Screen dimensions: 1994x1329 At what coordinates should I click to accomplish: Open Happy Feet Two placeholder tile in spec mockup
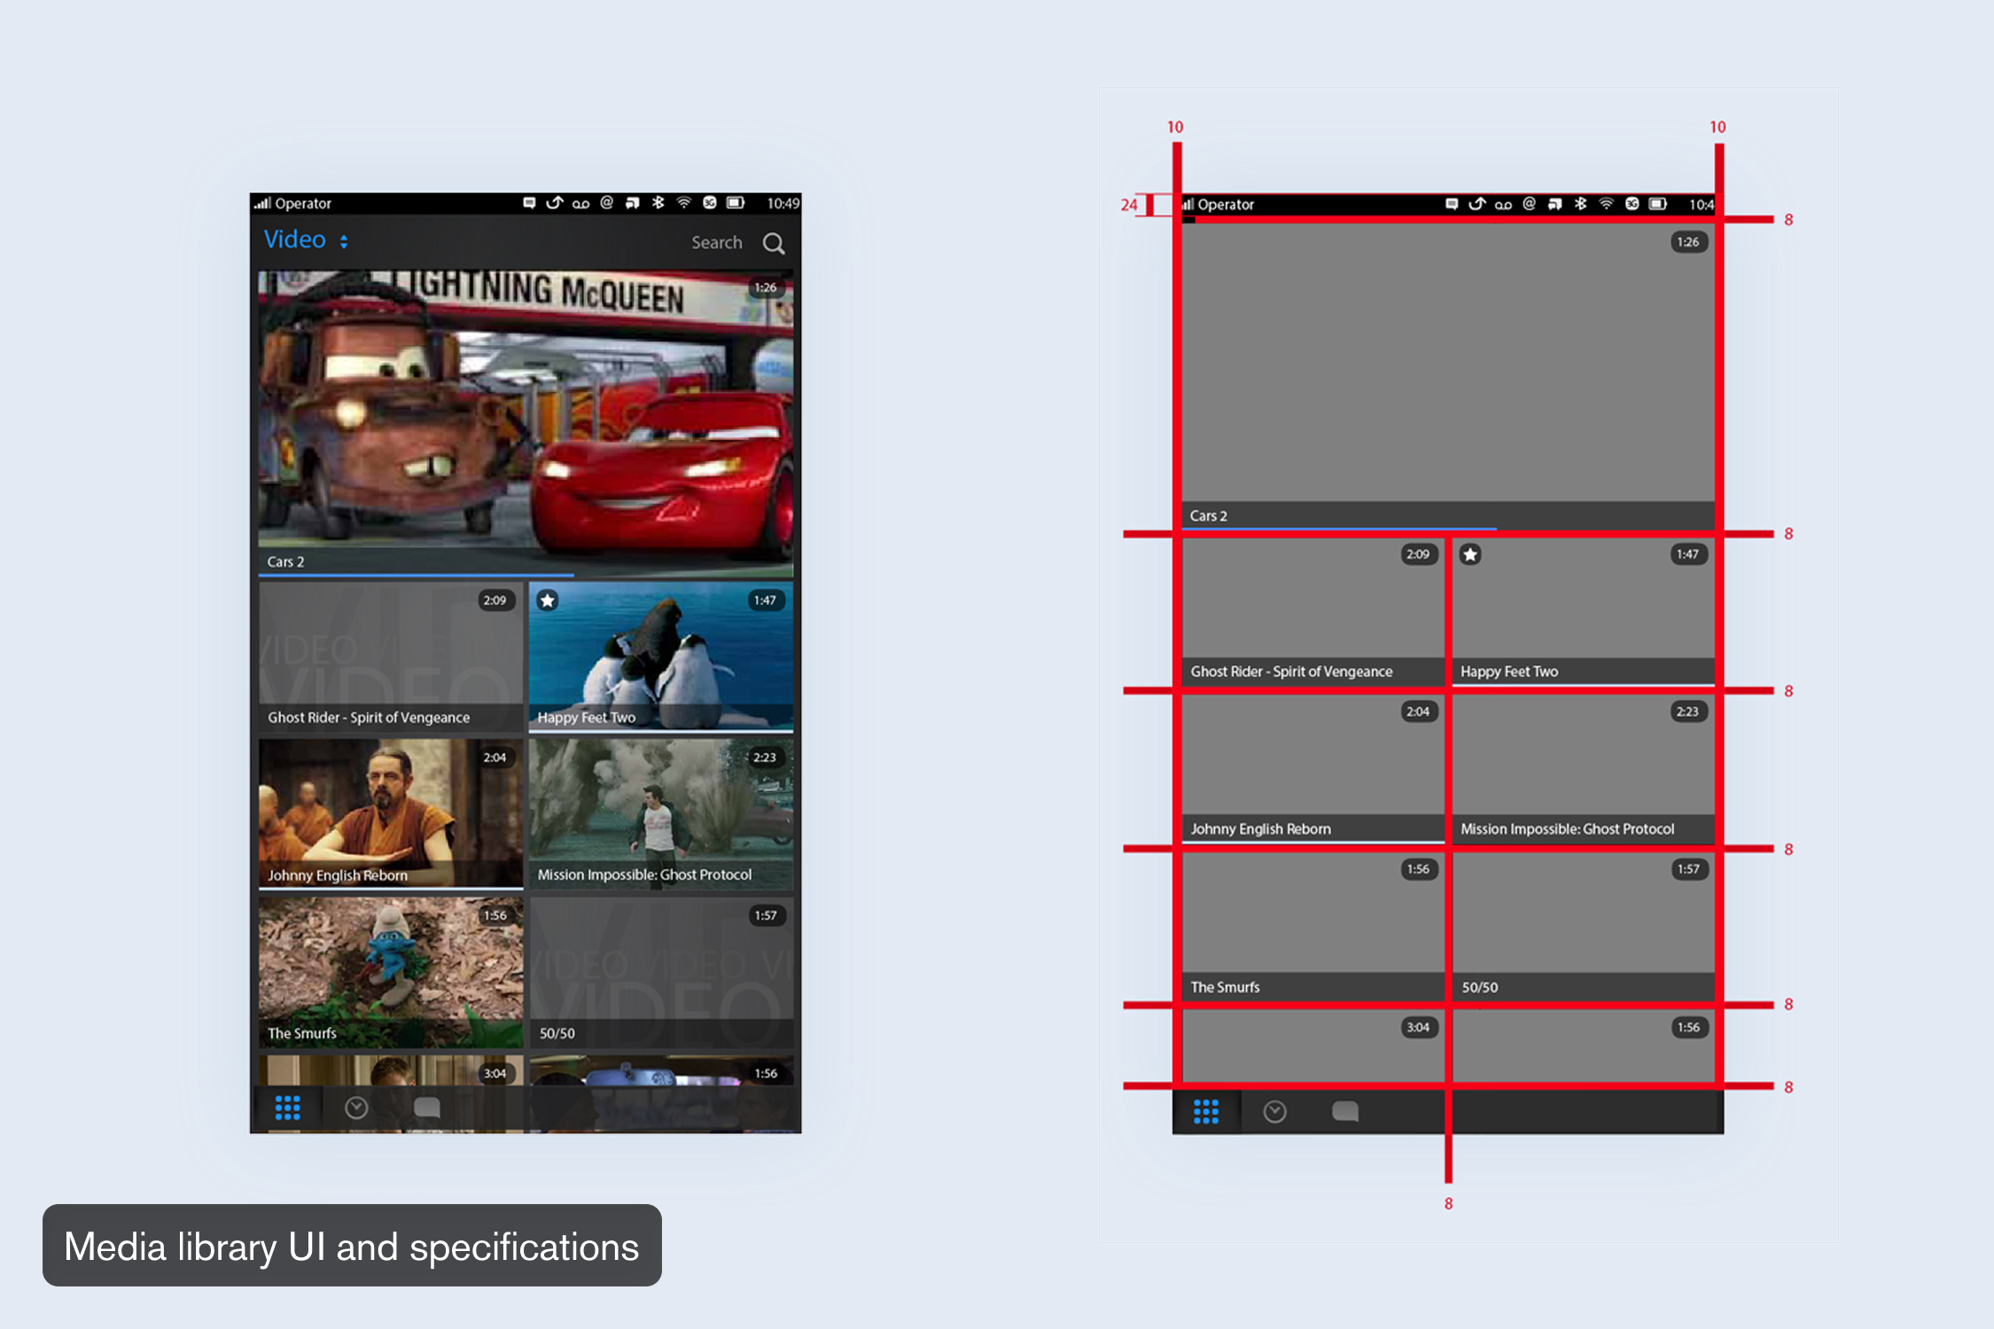tap(1584, 611)
